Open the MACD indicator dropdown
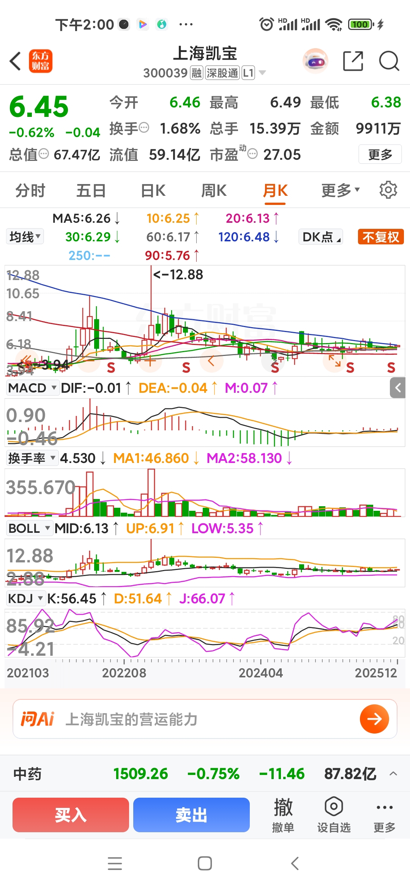The height and width of the screenshot is (888, 410). [x=33, y=388]
